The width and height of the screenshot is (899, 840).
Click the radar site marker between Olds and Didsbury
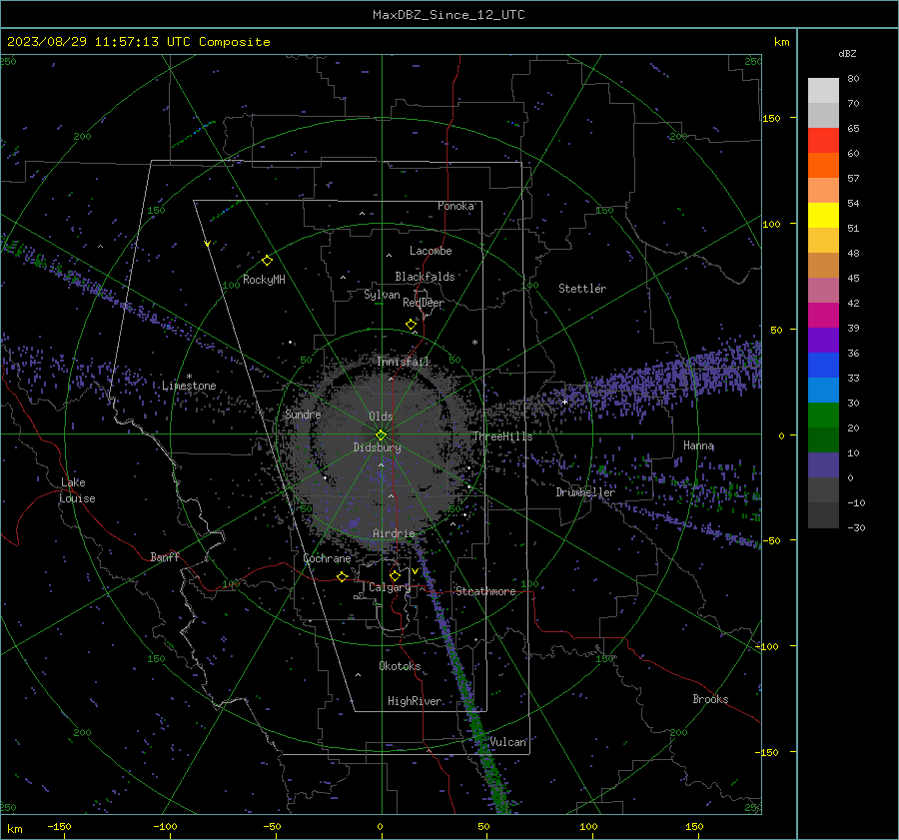coord(382,434)
